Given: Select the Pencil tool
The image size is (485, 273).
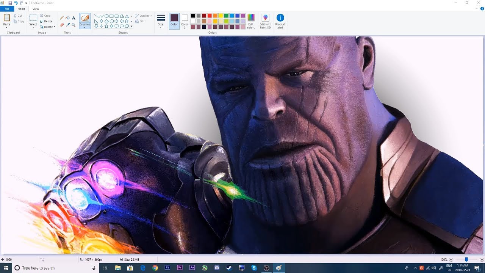Looking at the screenshot, I should 62,18.
